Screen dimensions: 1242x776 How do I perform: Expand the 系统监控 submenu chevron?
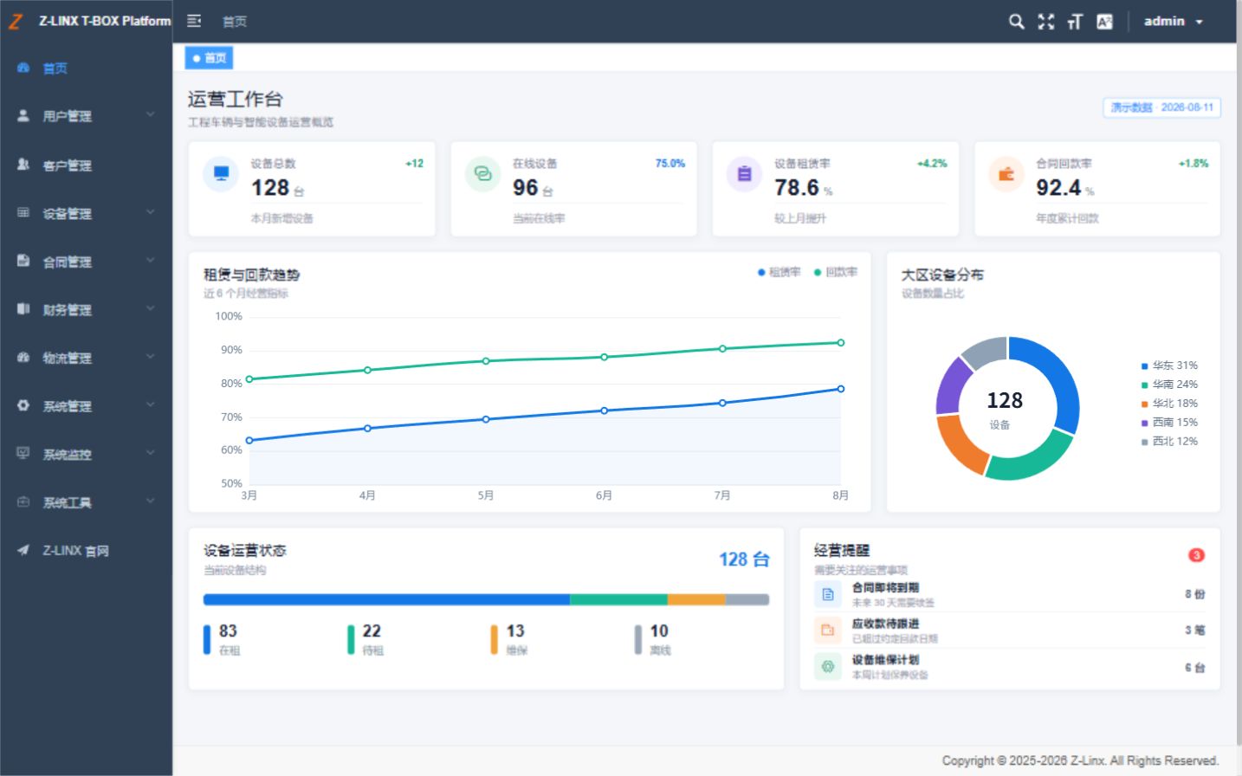pos(151,452)
